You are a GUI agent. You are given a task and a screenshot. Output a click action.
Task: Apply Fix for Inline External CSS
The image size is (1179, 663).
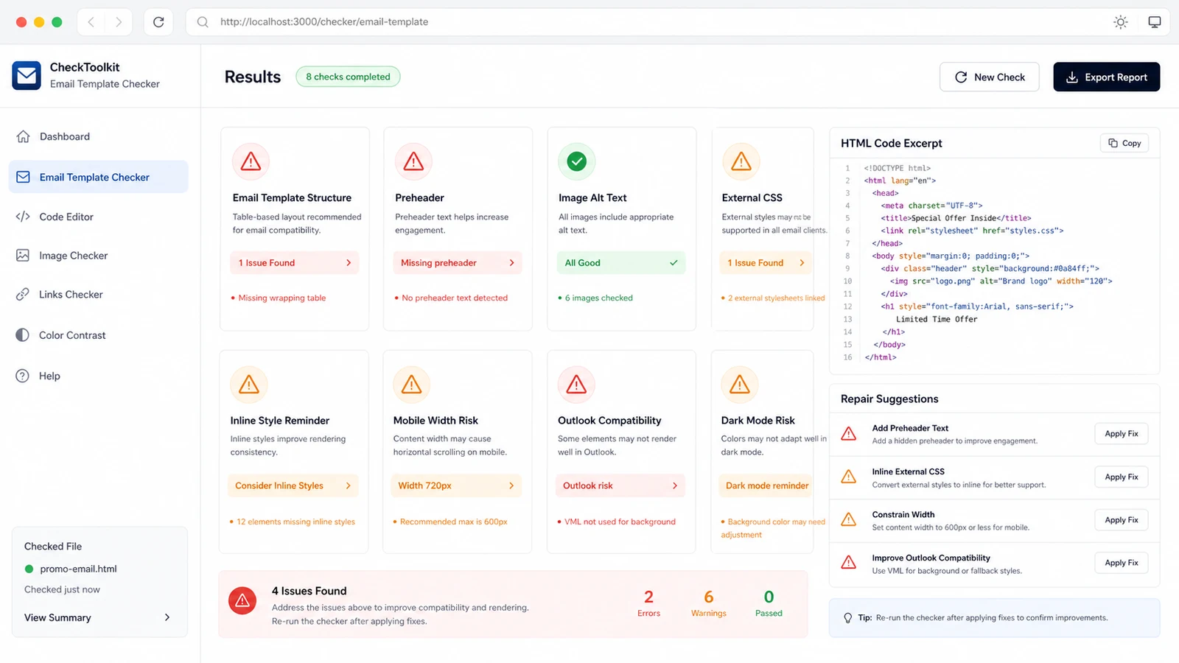(1121, 477)
